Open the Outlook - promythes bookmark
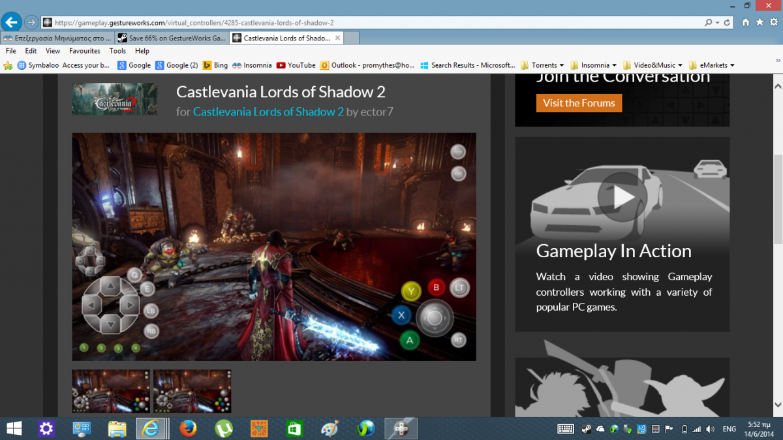The image size is (783, 440). pos(367,65)
